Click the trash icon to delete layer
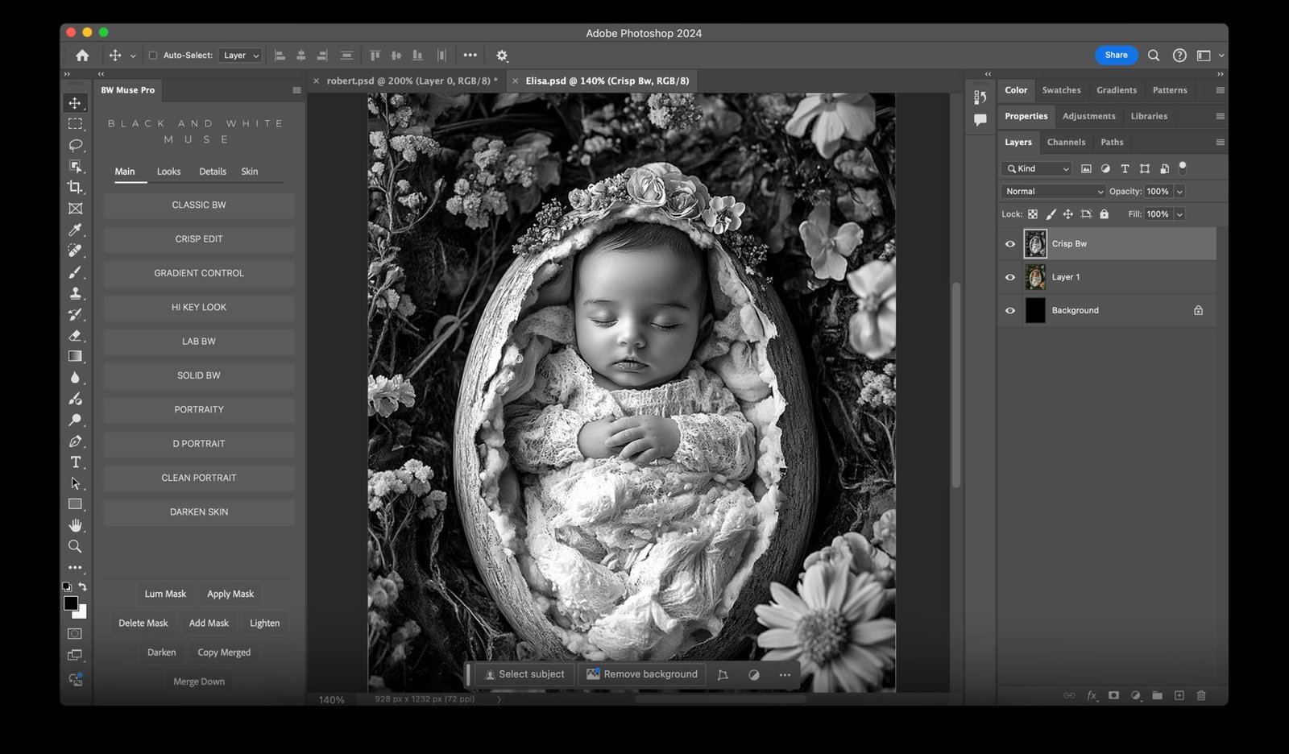 (x=1201, y=695)
